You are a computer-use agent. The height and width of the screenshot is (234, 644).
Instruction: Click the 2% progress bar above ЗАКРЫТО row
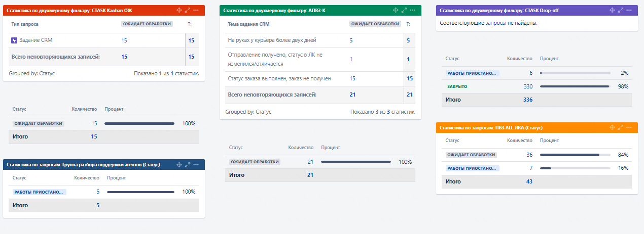pyautogui.click(x=575, y=73)
